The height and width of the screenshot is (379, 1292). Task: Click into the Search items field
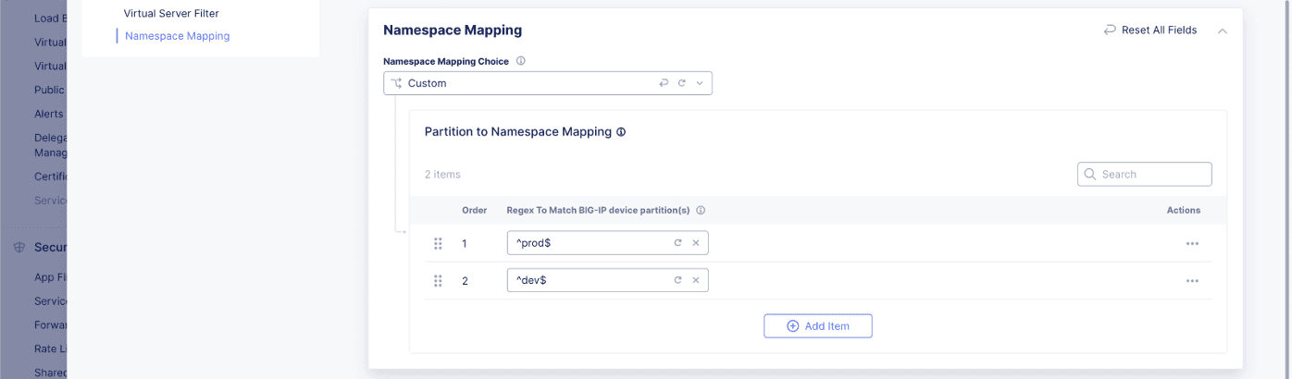coord(1152,174)
